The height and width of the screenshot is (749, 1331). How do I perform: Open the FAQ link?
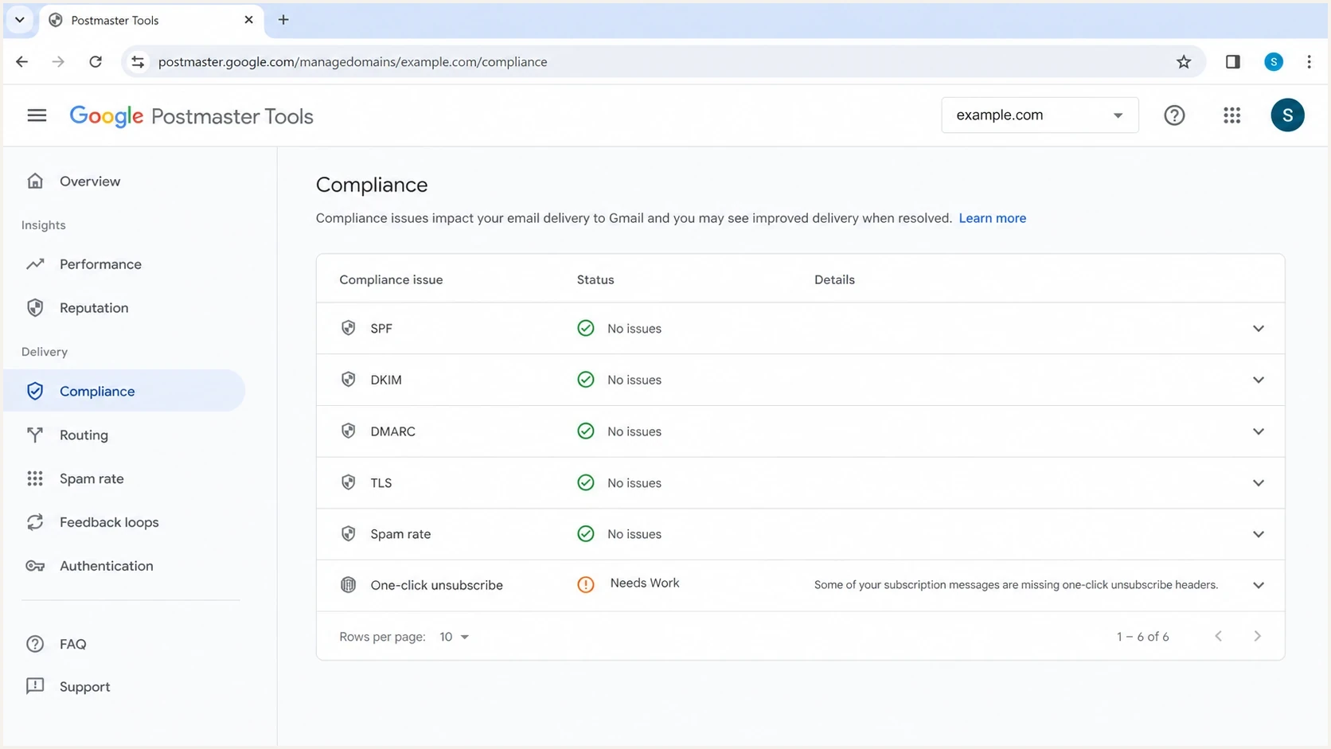tap(72, 644)
